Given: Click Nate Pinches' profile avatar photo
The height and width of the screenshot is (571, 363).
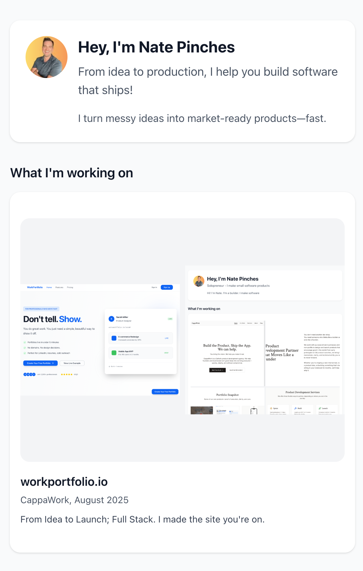Looking at the screenshot, I should coord(47,57).
